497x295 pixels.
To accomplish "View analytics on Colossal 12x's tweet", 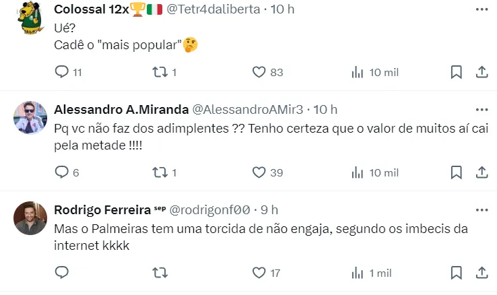I will tap(358, 72).
